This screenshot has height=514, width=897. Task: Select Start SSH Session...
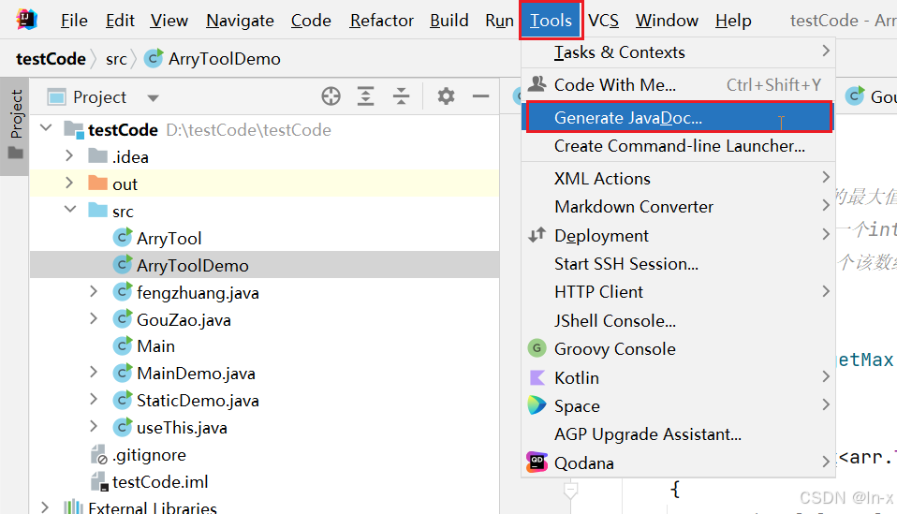point(679,264)
